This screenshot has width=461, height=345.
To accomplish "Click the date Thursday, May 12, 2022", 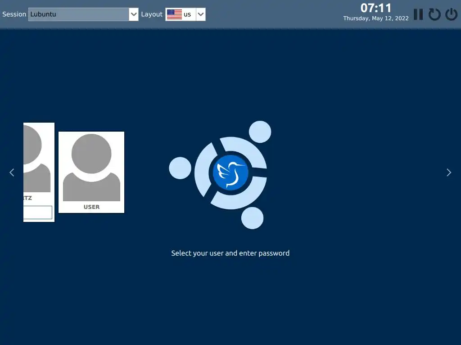I will [x=376, y=18].
